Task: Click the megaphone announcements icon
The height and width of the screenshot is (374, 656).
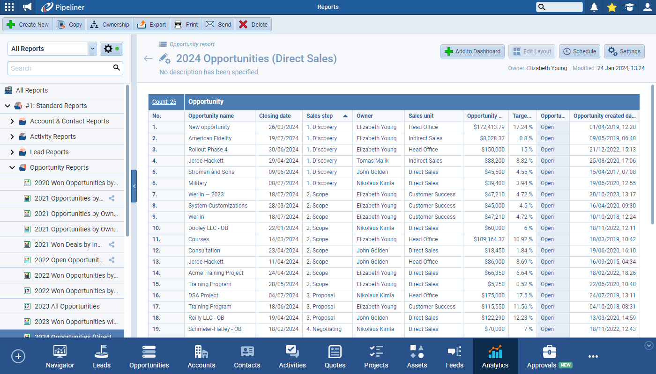Action: pos(28,7)
